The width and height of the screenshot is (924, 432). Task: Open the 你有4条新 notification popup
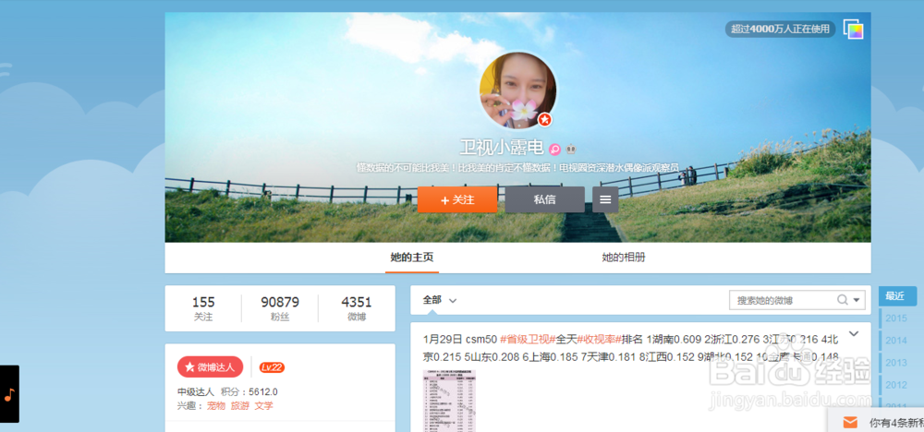876,422
